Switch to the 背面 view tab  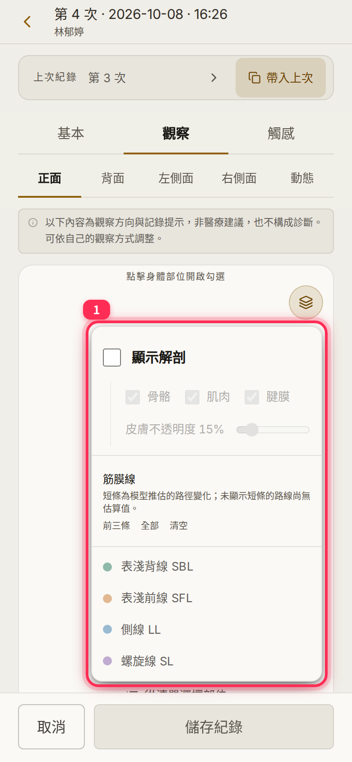[113, 178]
